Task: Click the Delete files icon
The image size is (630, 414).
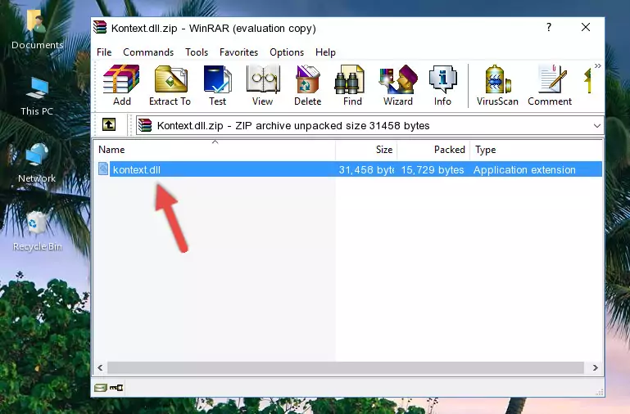Action: (308, 85)
